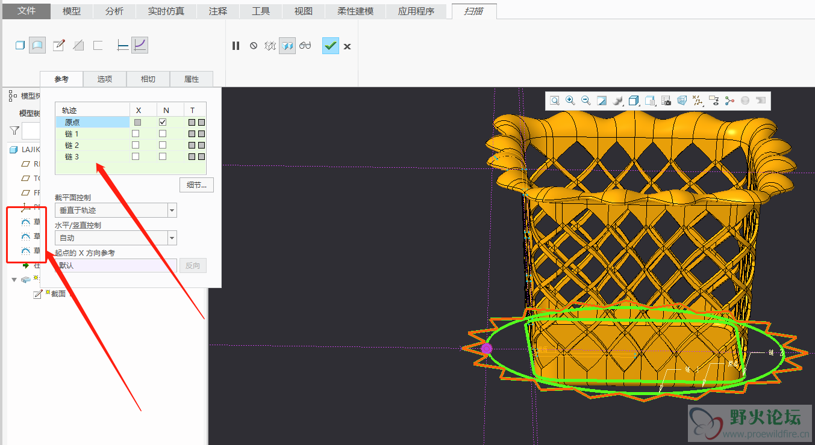Check the X checkbox for 链 3

[136, 156]
